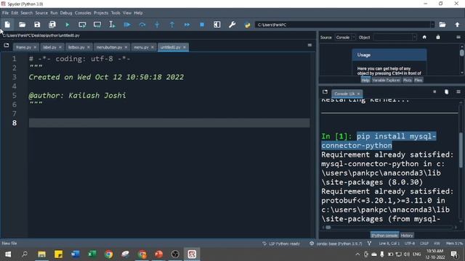The height and width of the screenshot is (261, 465).
Task: Open the Help pane options menu
Action: 458,37
